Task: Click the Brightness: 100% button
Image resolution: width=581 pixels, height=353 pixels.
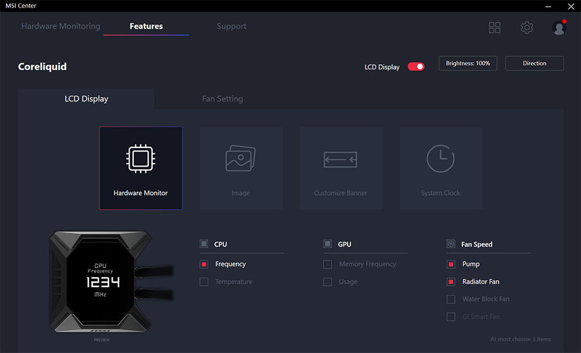Action: click(468, 63)
